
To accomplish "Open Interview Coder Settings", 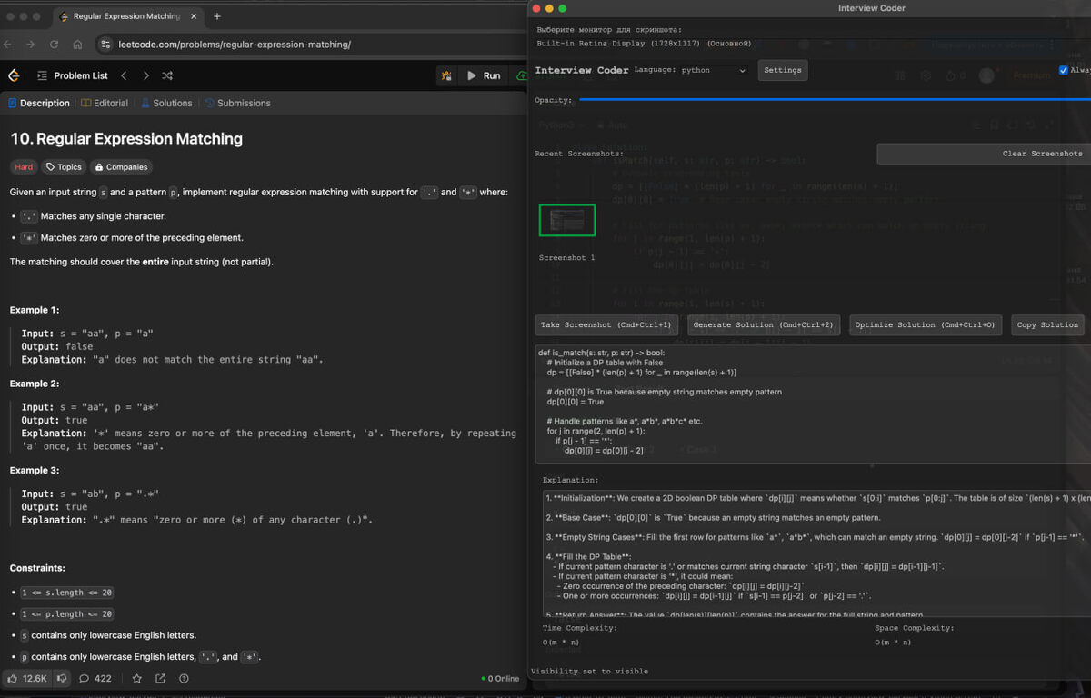I will coord(782,70).
